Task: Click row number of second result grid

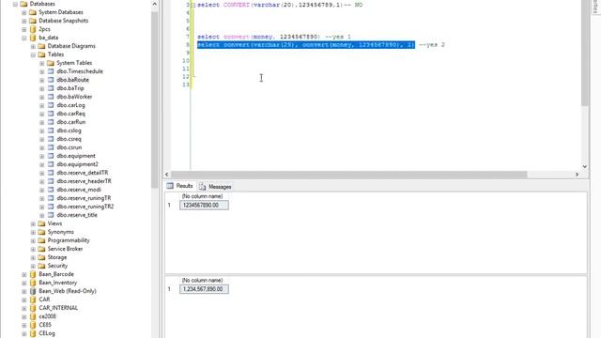Action: 169,289
